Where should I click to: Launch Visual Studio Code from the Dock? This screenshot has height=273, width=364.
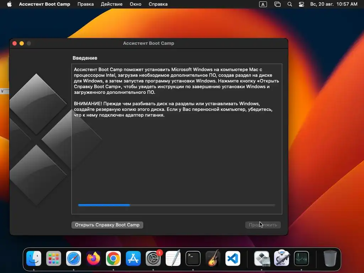[x=232, y=258]
